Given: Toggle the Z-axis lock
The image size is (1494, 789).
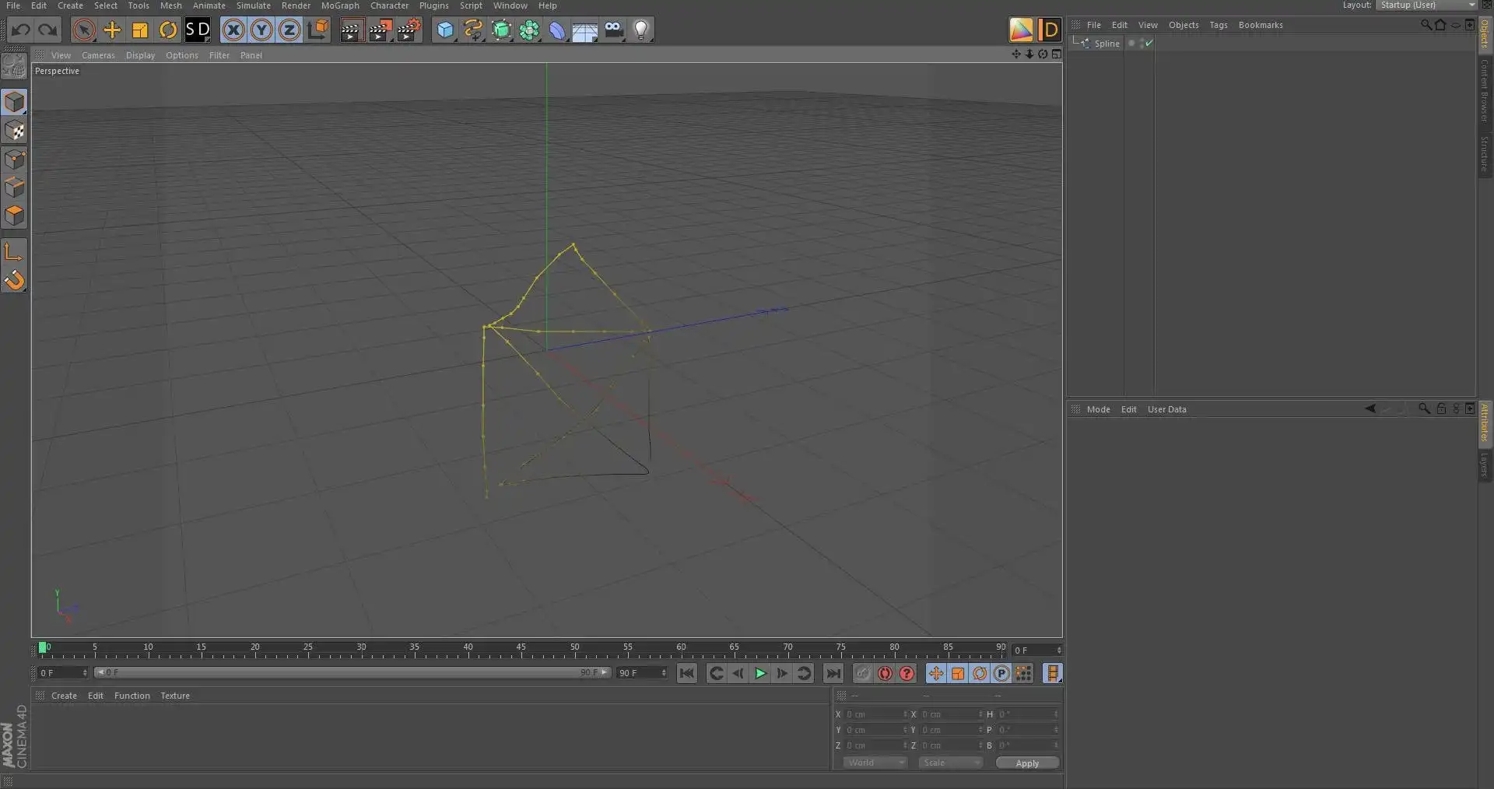Looking at the screenshot, I should click(289, 30).
